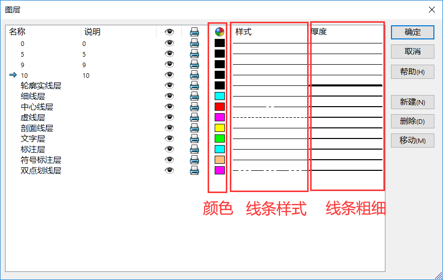Hide the 剖面线层 layer
Screen dimensions: 443x280
coord(169,128)
